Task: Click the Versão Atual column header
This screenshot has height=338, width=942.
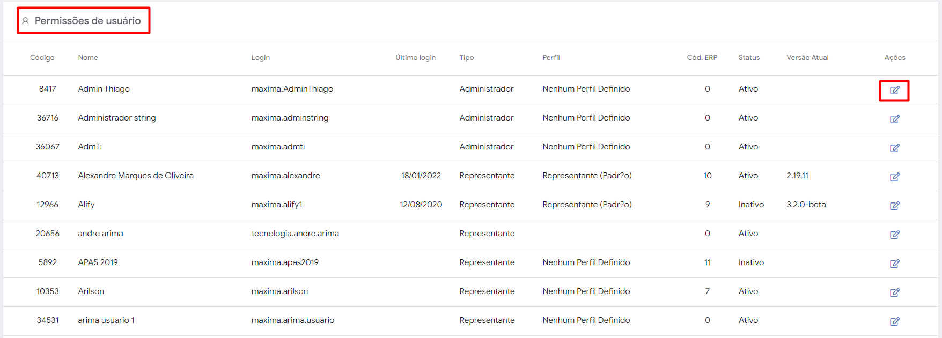Action: click(x=807, y=57)
